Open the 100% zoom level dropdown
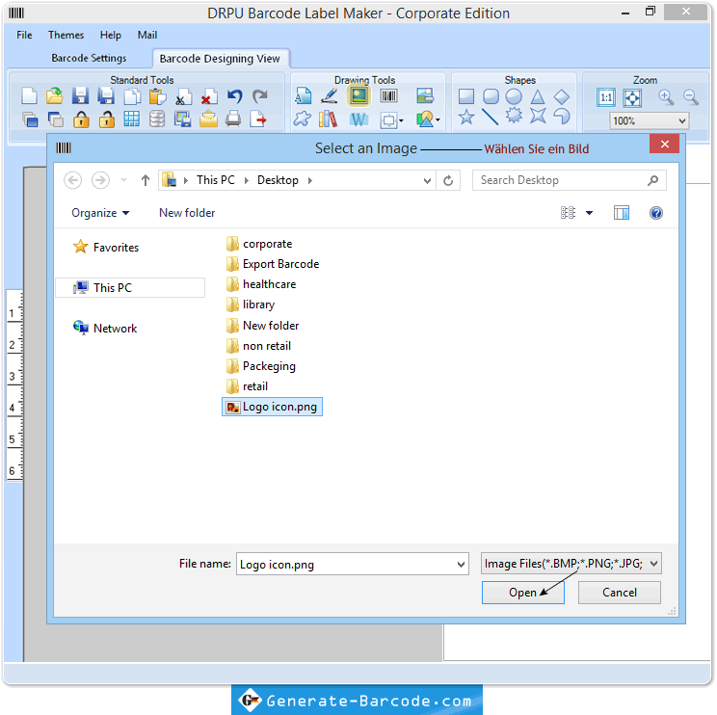 (681, 121)
